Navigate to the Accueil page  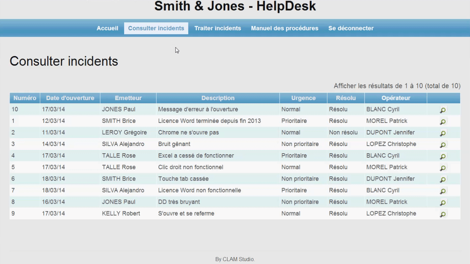point(107,28)
